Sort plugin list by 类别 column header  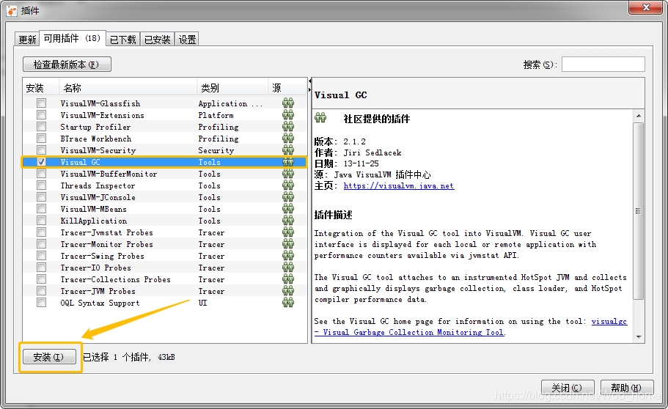coord(232,88)
